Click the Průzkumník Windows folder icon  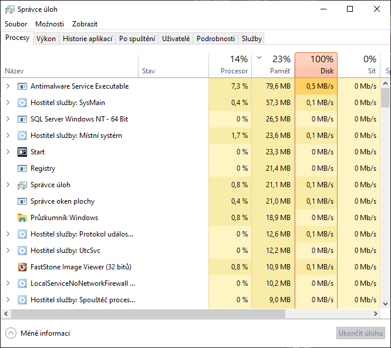tap(22, 218)
